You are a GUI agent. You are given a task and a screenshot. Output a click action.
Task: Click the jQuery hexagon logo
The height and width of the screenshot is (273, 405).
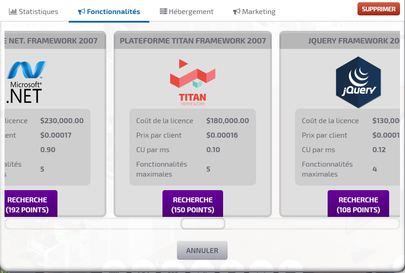(x=358, y=82)
